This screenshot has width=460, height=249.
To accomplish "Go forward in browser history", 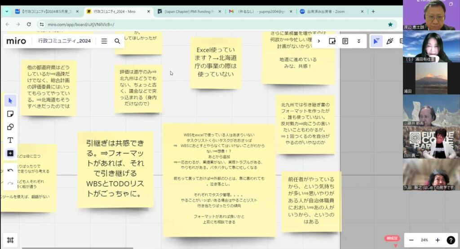I will point(18,24).
